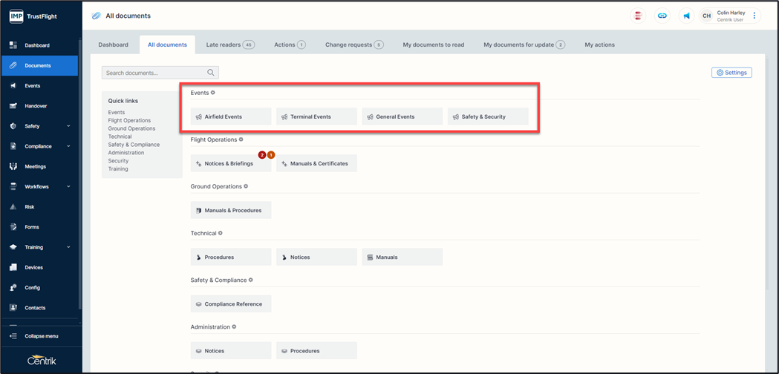The height and width of the screenshot is (374, 779).
Task: Click the gear icon beside Flight Operations heading
Action: [x=241, y=140]
